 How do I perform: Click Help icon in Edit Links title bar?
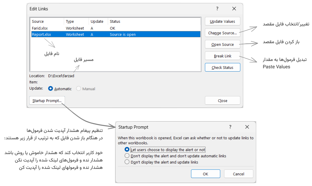217,9
